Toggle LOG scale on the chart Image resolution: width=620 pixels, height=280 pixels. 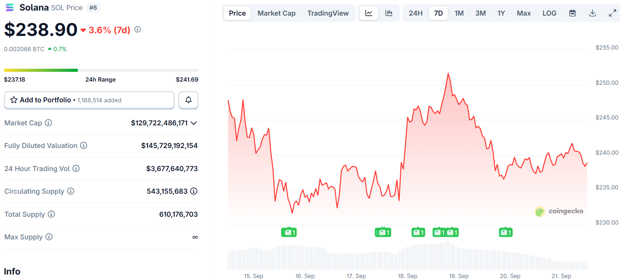(549, 13)
